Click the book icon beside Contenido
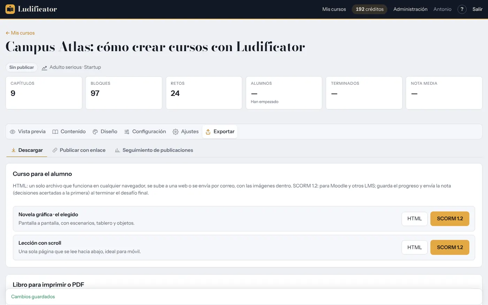 click(55, 132)
